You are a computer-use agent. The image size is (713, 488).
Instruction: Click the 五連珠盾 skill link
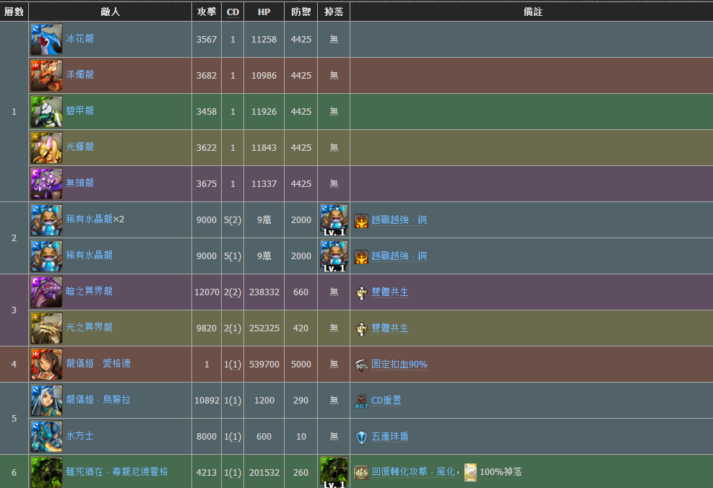(391, 437)
